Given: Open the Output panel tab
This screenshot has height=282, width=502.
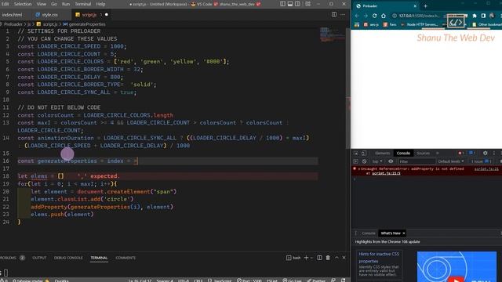Looking at the screenshot, I should (x=39, y=258).
